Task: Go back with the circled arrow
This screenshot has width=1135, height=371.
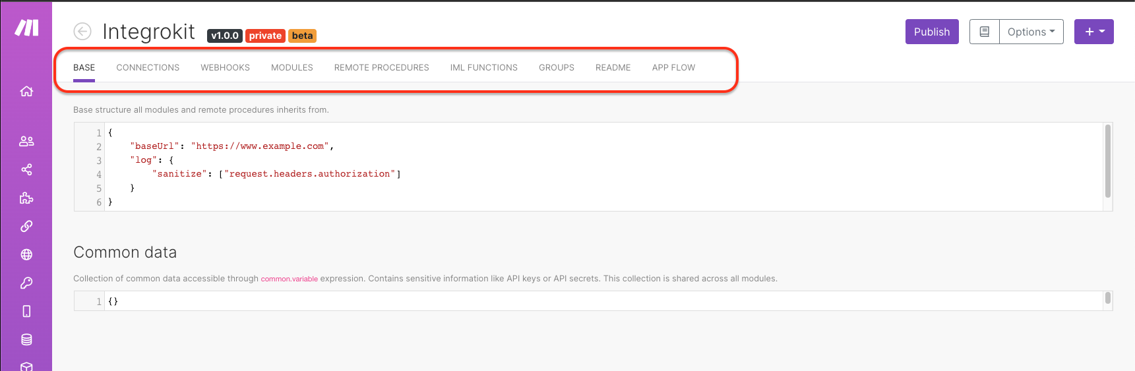Action: point(82,31)
